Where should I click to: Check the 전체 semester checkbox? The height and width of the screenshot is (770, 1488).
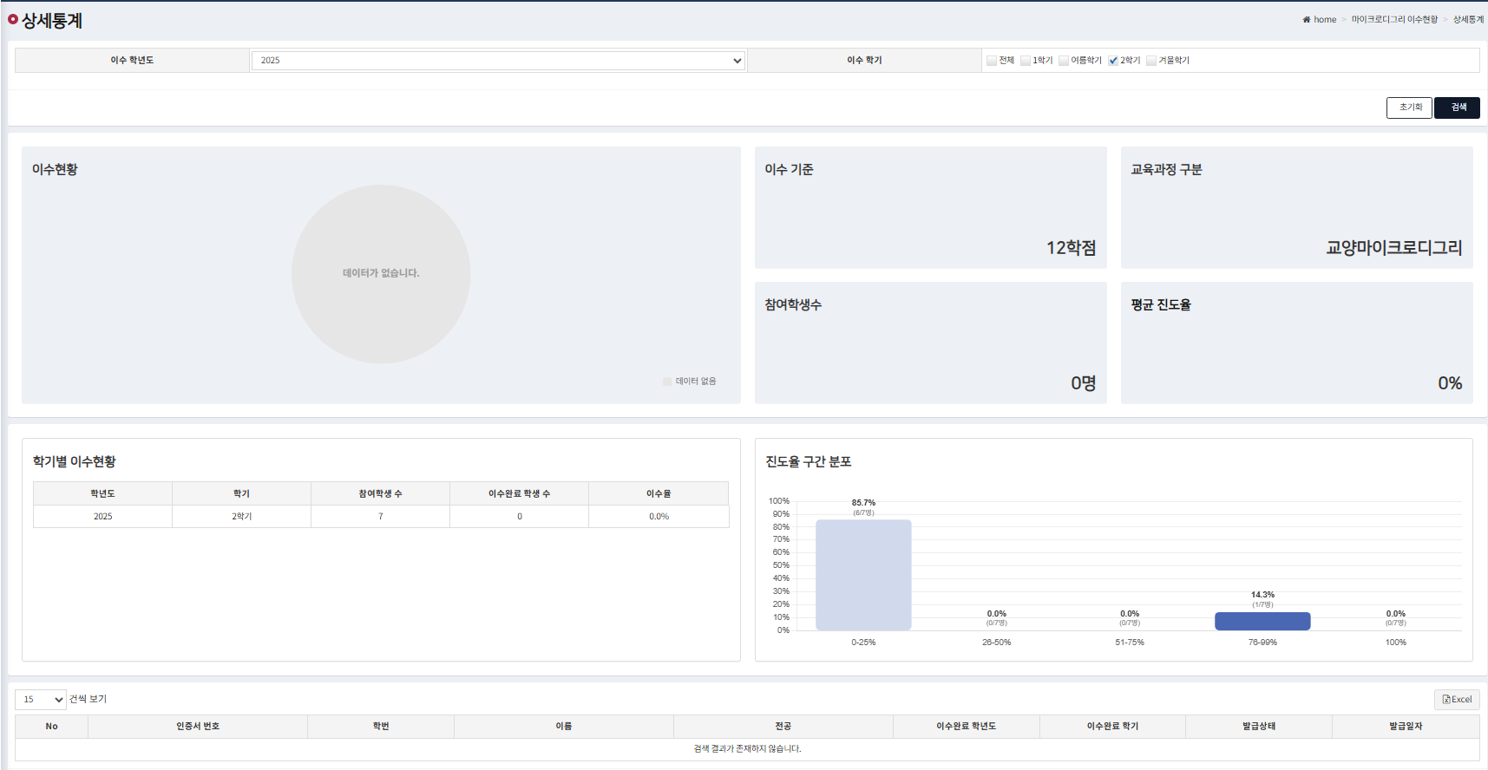(x=992, y=61)
